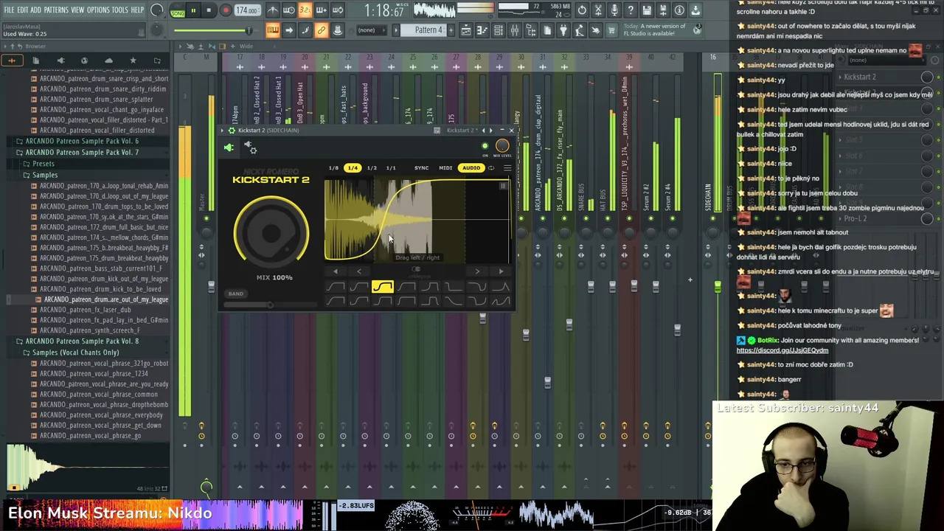Click the pause playback button

[x=193, y=10]
